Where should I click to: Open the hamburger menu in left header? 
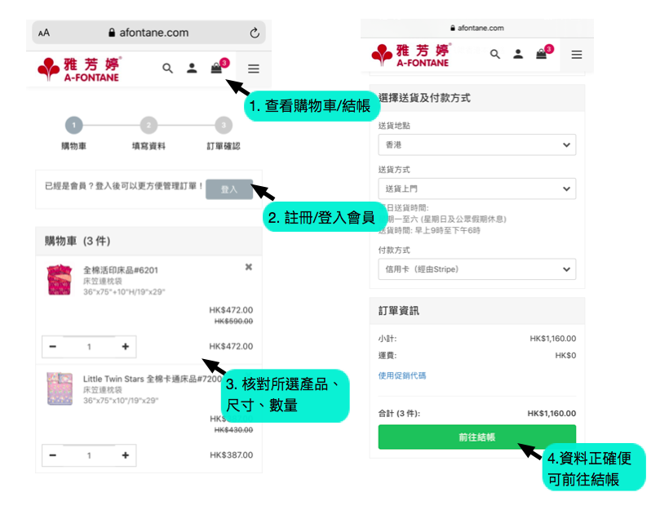tap(254, 69)
